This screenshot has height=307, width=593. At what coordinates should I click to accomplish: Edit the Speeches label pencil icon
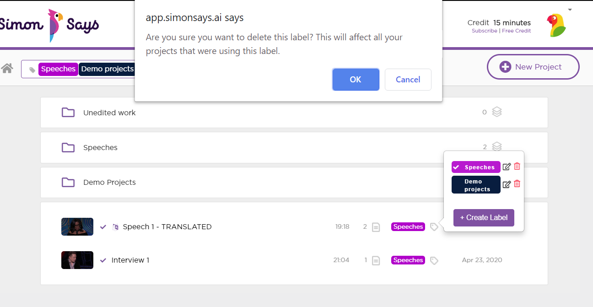pos(507,167)
